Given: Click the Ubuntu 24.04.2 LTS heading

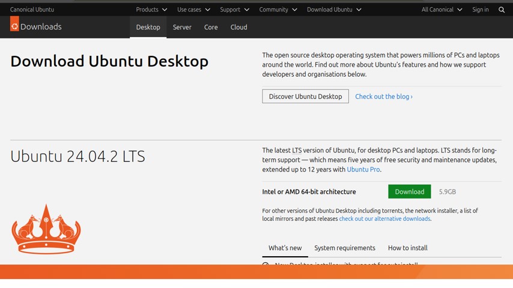Looking at the screenshot, I should [77, 156].
